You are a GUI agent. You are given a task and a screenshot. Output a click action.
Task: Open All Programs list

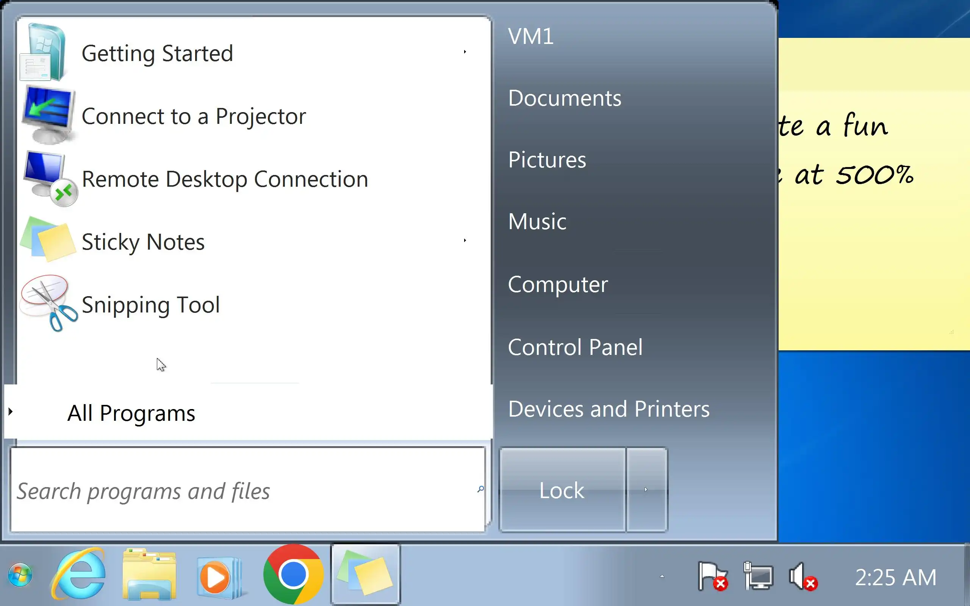[131, 413]
